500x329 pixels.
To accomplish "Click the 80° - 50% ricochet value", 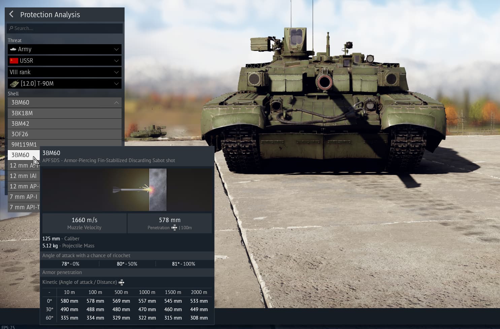I will 127,264.
